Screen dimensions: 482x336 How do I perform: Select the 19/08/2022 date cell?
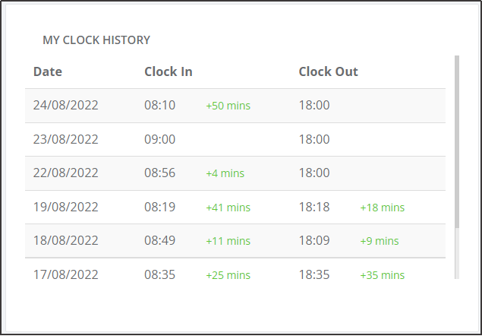click(x=66, y=207)
